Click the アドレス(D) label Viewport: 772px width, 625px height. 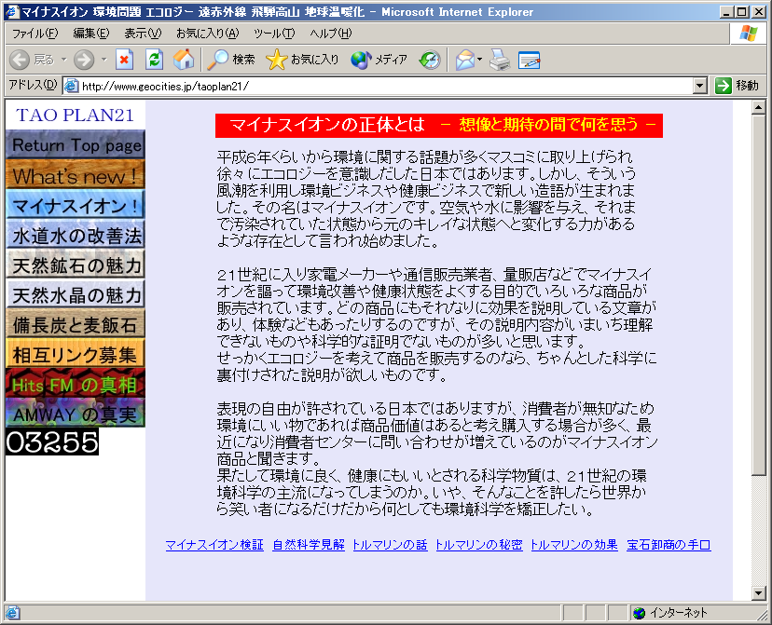click(x=34, y=85)
